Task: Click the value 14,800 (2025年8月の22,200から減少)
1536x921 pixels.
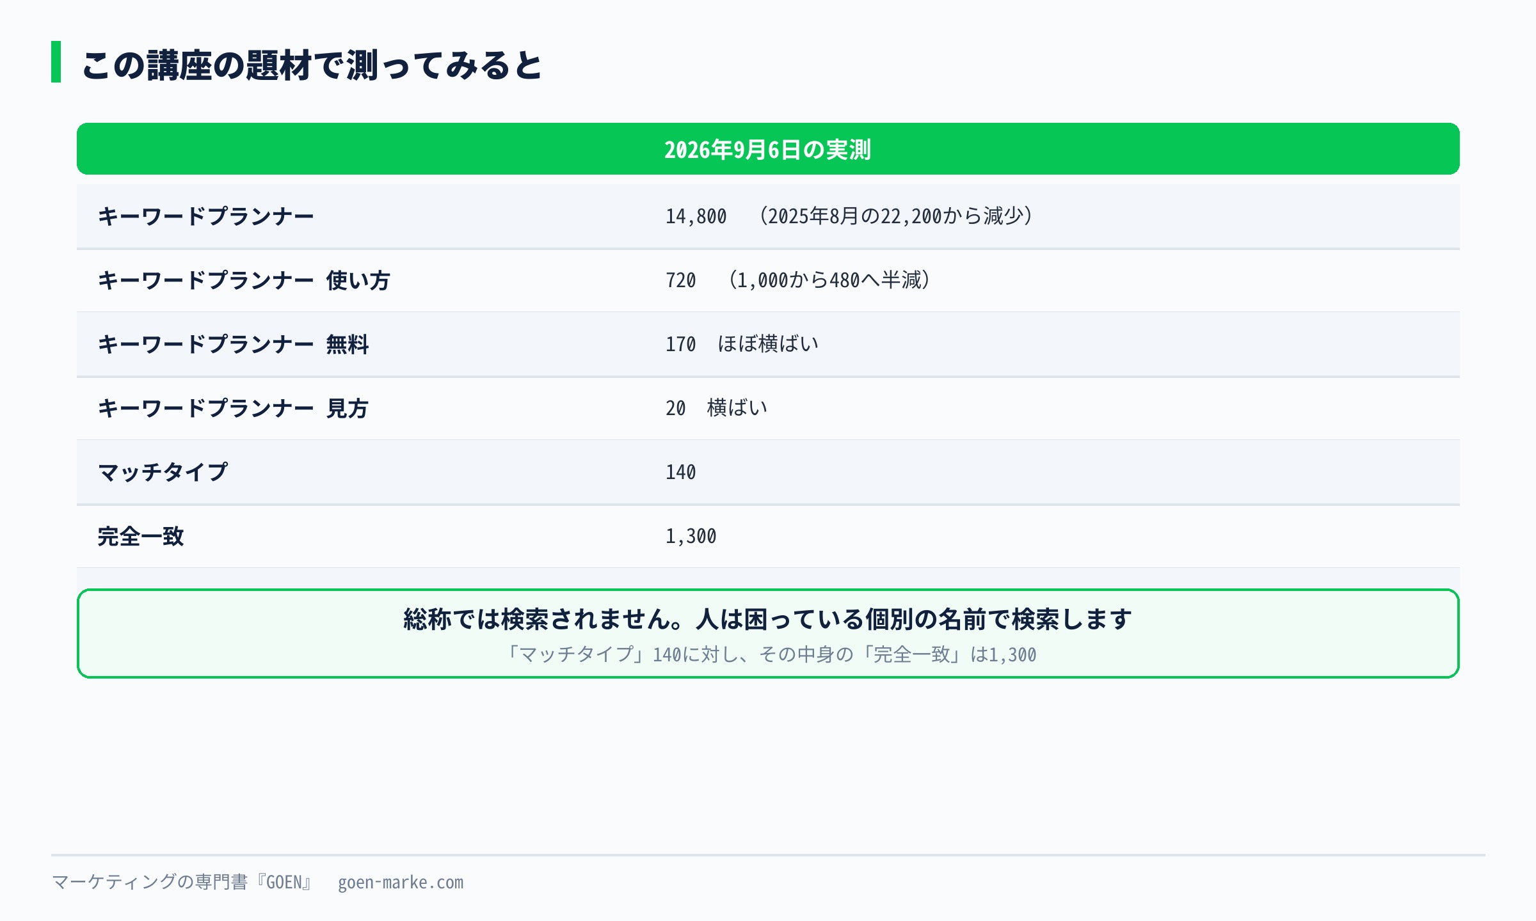Action: pyautogui.click(x=849, y=216)
